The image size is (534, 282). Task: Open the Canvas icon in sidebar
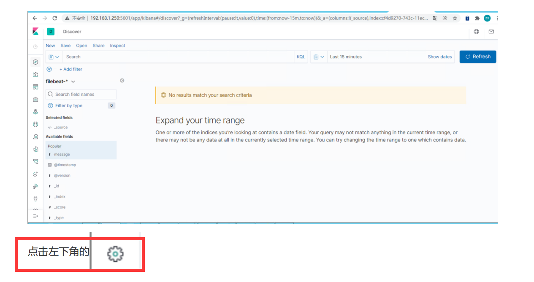35,100
